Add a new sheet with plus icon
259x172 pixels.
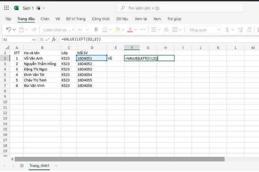pos(57,166)
